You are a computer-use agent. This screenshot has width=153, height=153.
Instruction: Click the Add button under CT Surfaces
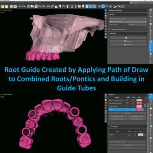click(x=118, y=142)
